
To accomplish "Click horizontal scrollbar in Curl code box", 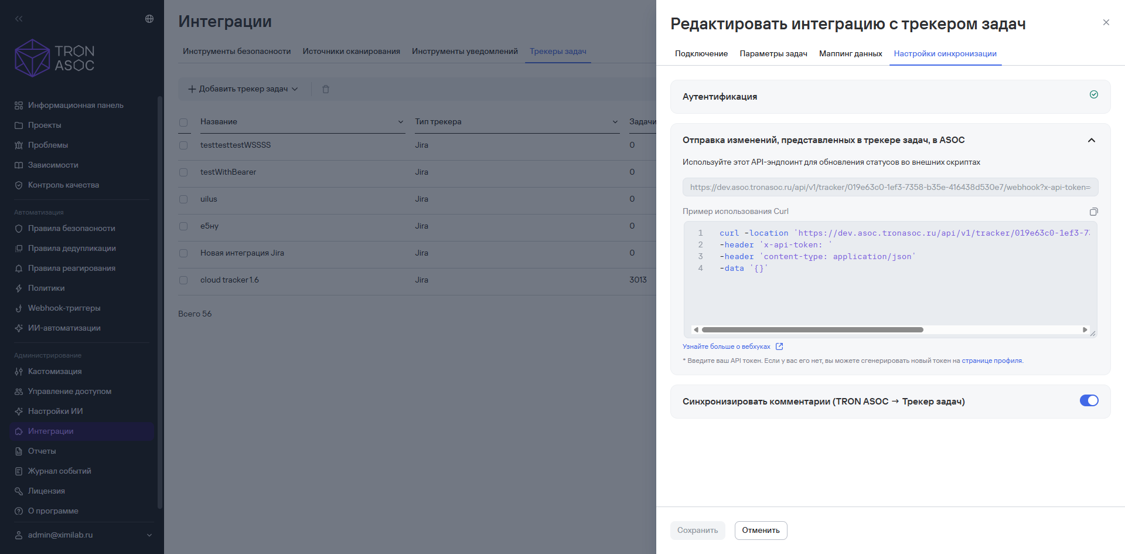I will pos(812,329).
